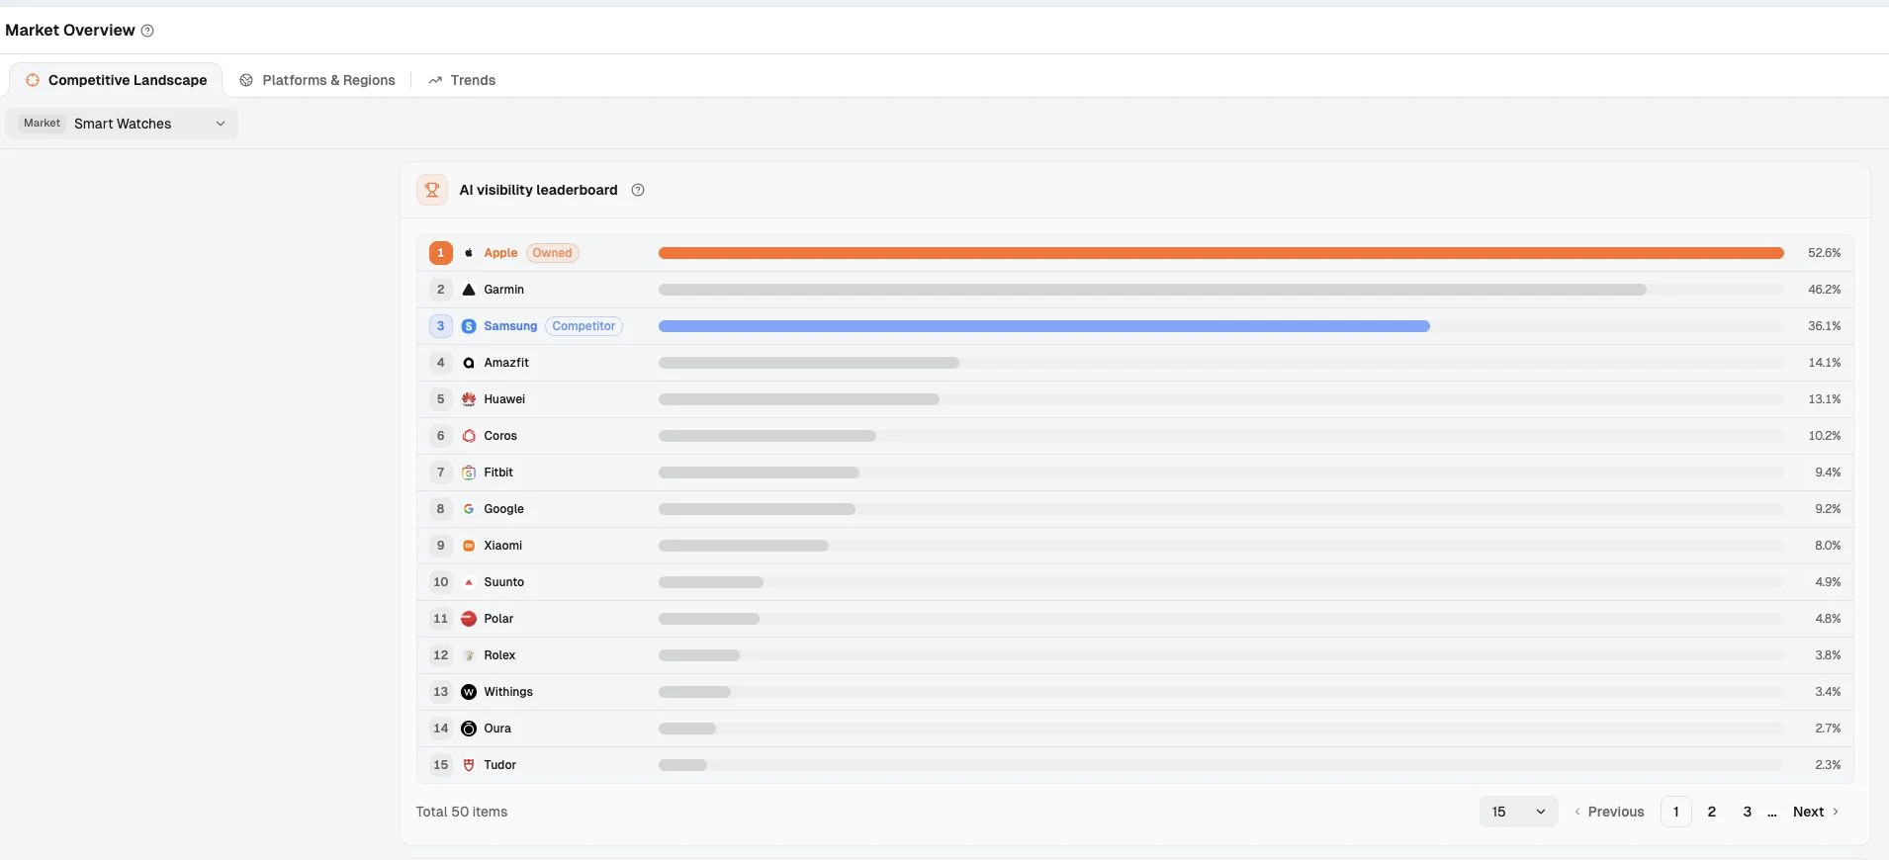Switch to the Trends tab

[462, 80]
